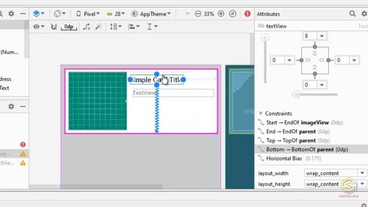Collapse the Constraints section
This screenshot has width=368, height=207.
(x=260, y=113)
